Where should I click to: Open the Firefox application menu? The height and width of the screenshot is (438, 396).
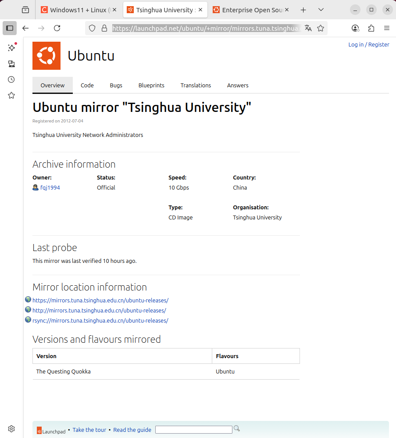[x=386, y=28]
